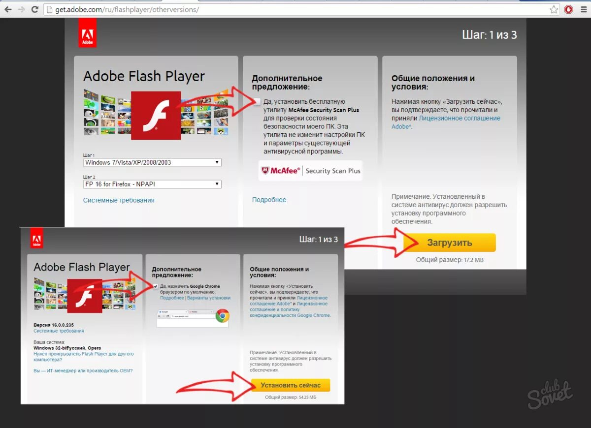Click the yellow Загрузить button

point(449,243)
